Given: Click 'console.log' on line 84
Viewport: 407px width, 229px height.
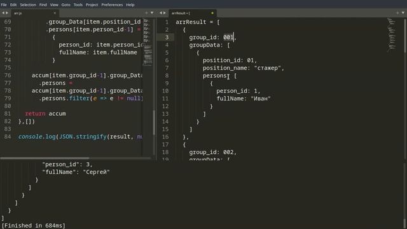Looking at the screenshot, I should 37,136.
